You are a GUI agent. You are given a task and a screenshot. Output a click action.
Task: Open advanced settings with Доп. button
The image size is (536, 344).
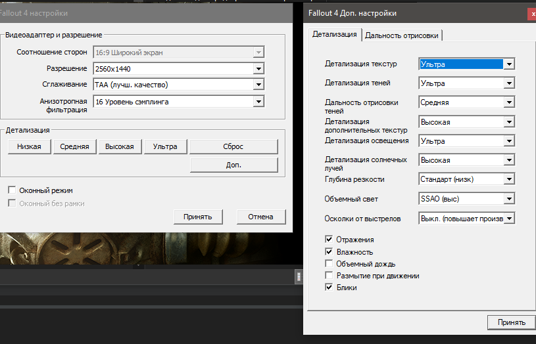pos(233,165)
